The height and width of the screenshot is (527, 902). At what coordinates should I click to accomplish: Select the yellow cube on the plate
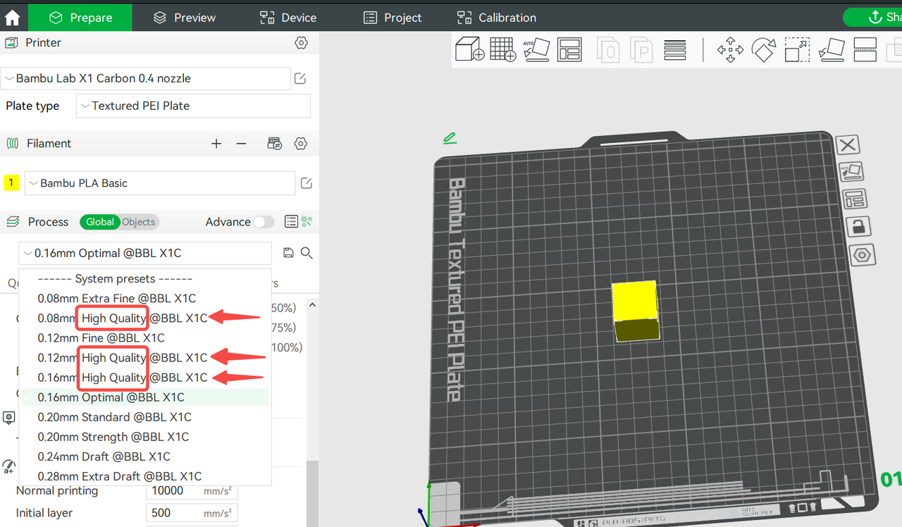click(x=635, y=311)
